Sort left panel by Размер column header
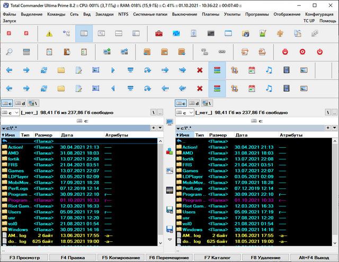339x262 pixels. point(43,135)
